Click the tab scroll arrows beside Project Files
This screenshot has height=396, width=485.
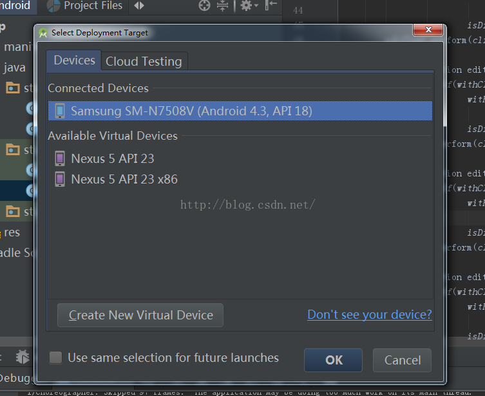pyautogui.click(x=139, y=6)
